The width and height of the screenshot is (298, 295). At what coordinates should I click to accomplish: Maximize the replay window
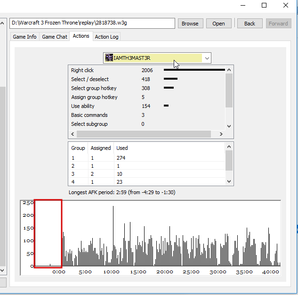pyautogui.click(x=264, y=5)
